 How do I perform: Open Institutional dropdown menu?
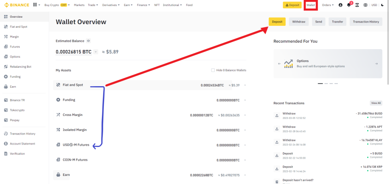tap(172, 5)
